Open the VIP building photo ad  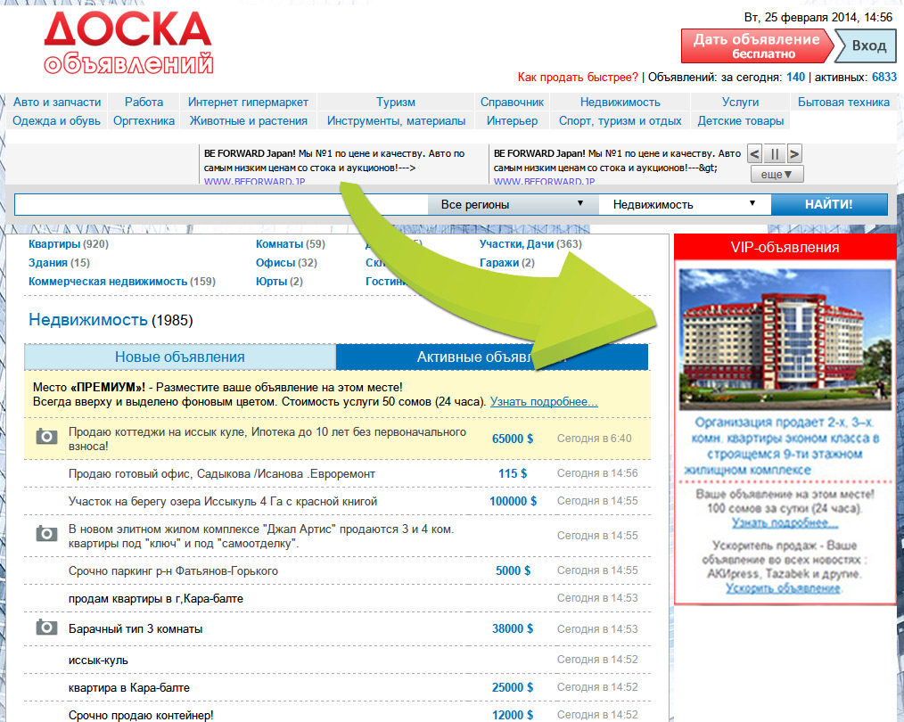(785, 338)
